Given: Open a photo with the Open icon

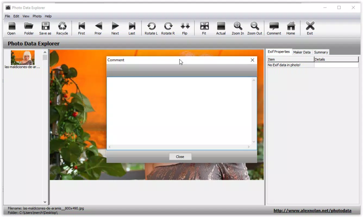Looking at the screenshot, I should pos(11,28).
